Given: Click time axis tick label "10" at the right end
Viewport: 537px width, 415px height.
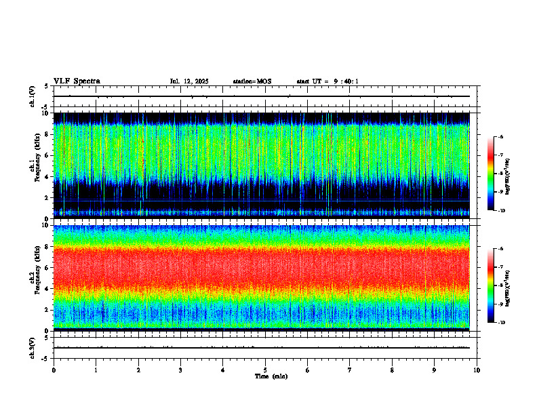Looking at the screenshot, I should (477, 370).
